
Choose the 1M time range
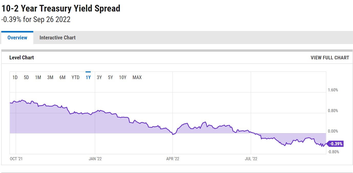(38, 77)
